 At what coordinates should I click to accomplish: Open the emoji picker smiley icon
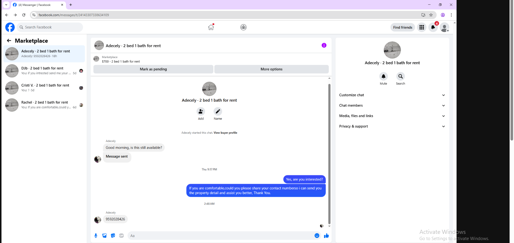[317, 236]
